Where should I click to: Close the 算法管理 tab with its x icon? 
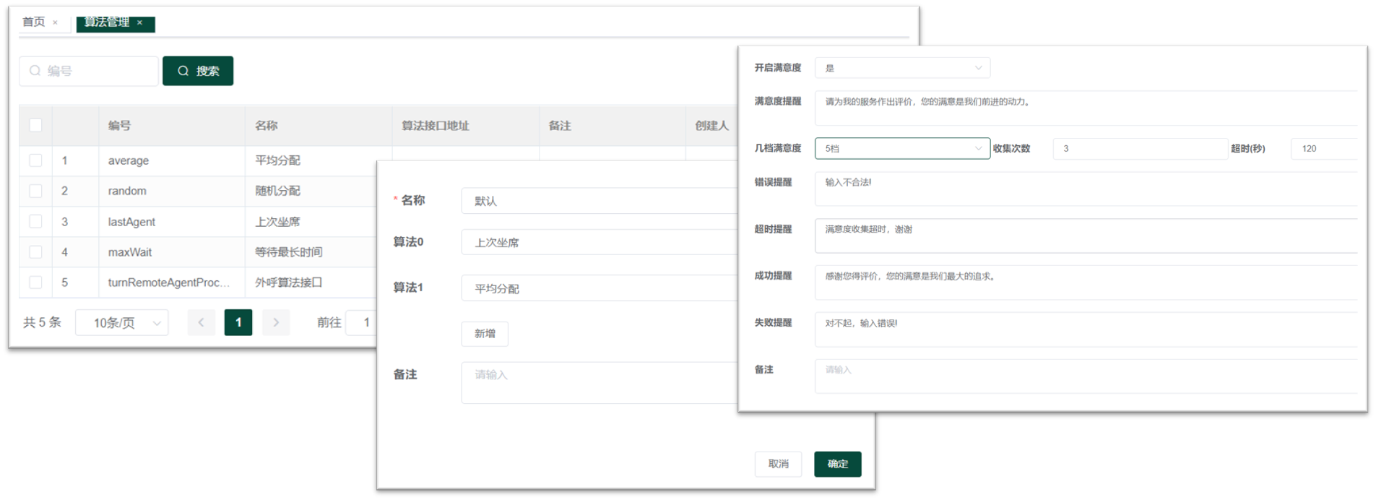(140, 22)
